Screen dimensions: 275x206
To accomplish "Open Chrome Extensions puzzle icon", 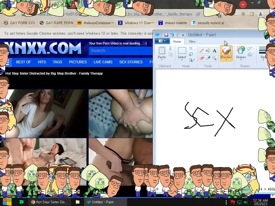I will coord(243,14).
